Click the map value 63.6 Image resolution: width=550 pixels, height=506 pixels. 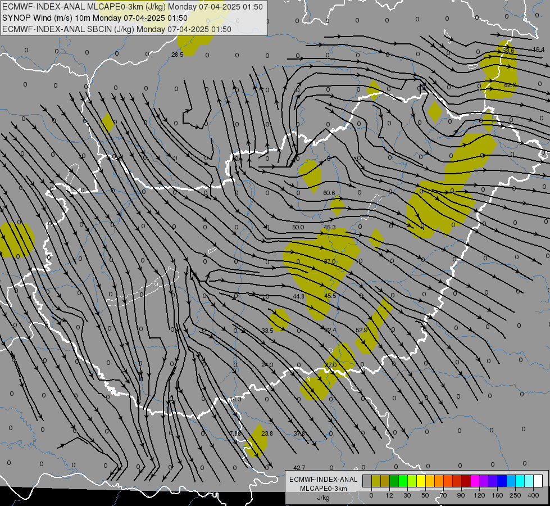coord(508,51)
